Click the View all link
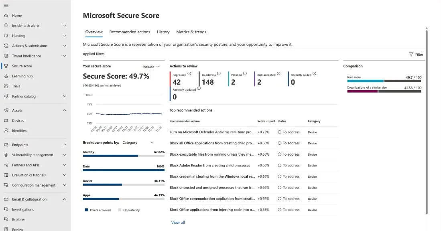This screenshot has height=231, width=441. (x=178, y=222)
